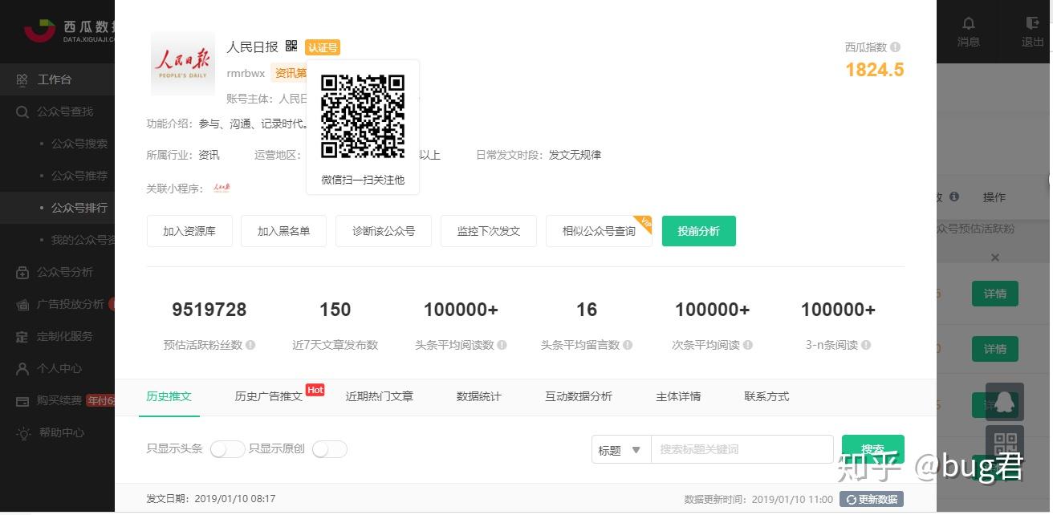
Task: Click the first 详情 button in list
Action: tap(995, 294)
